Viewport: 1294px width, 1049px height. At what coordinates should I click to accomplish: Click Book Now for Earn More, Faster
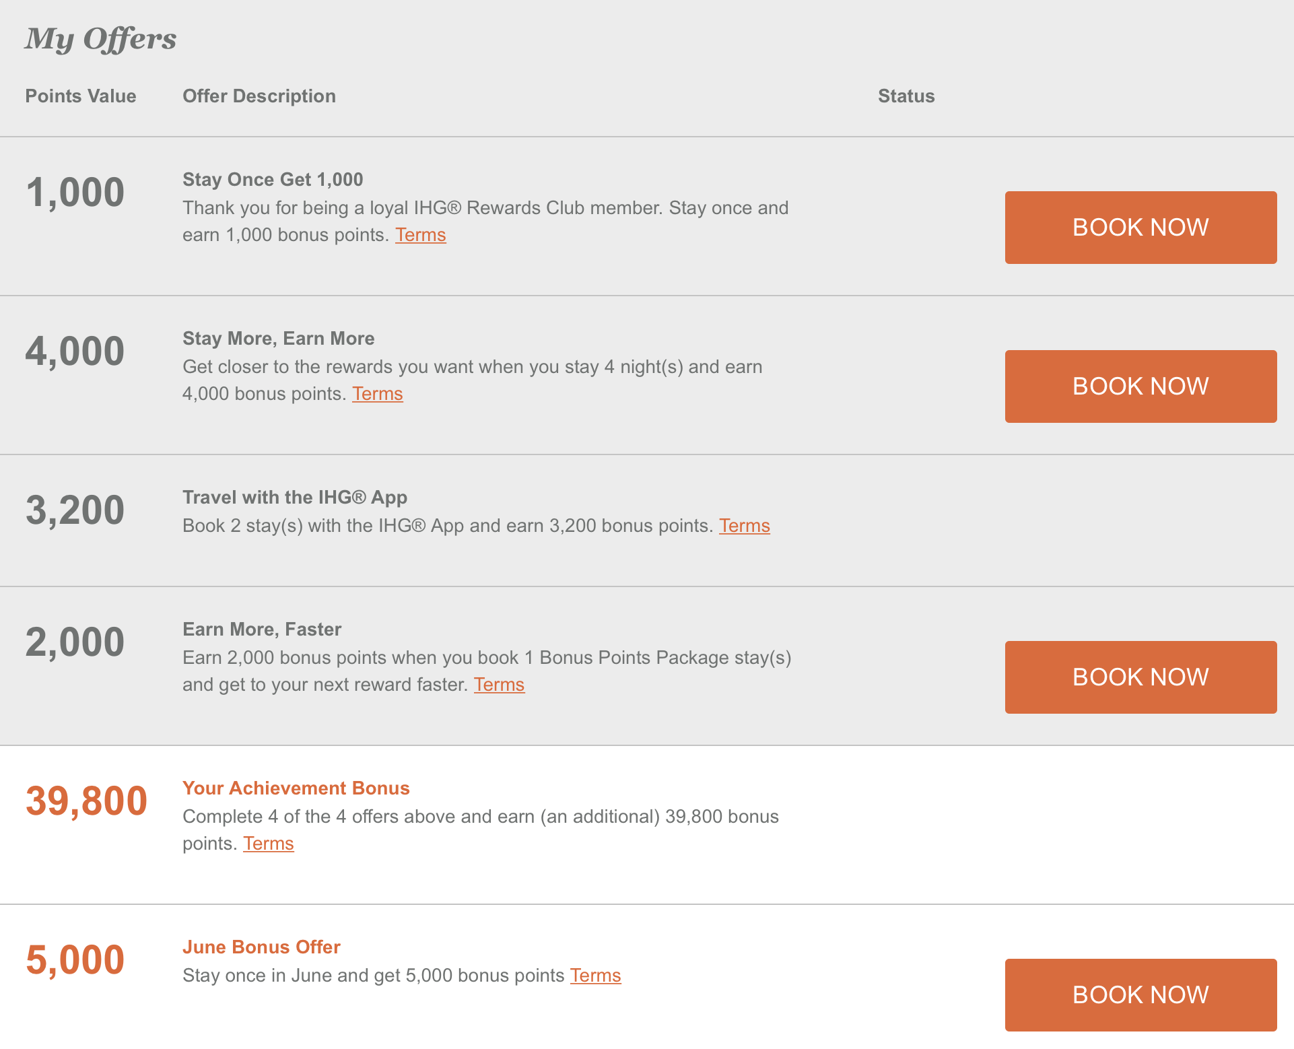[1140, 677]
